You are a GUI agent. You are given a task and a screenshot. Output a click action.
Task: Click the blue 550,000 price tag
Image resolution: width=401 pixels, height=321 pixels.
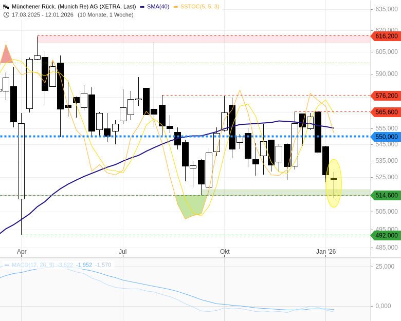(386, 137)
